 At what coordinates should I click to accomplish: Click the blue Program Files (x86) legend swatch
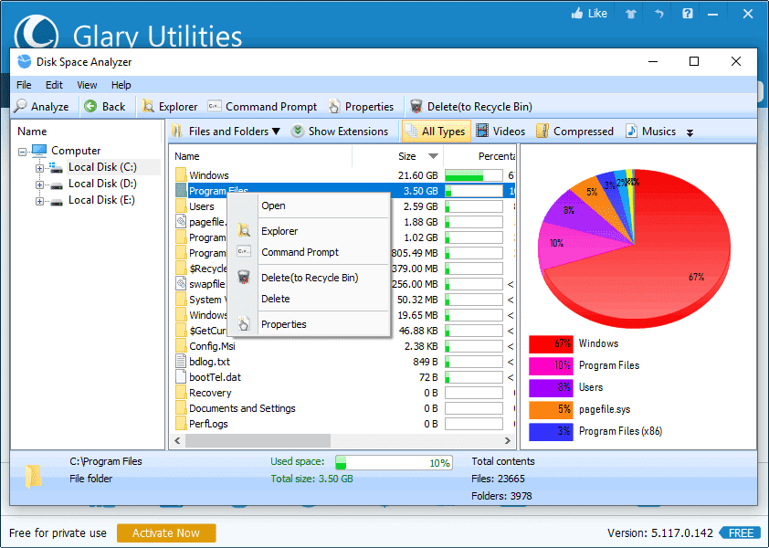pos(551,431)
